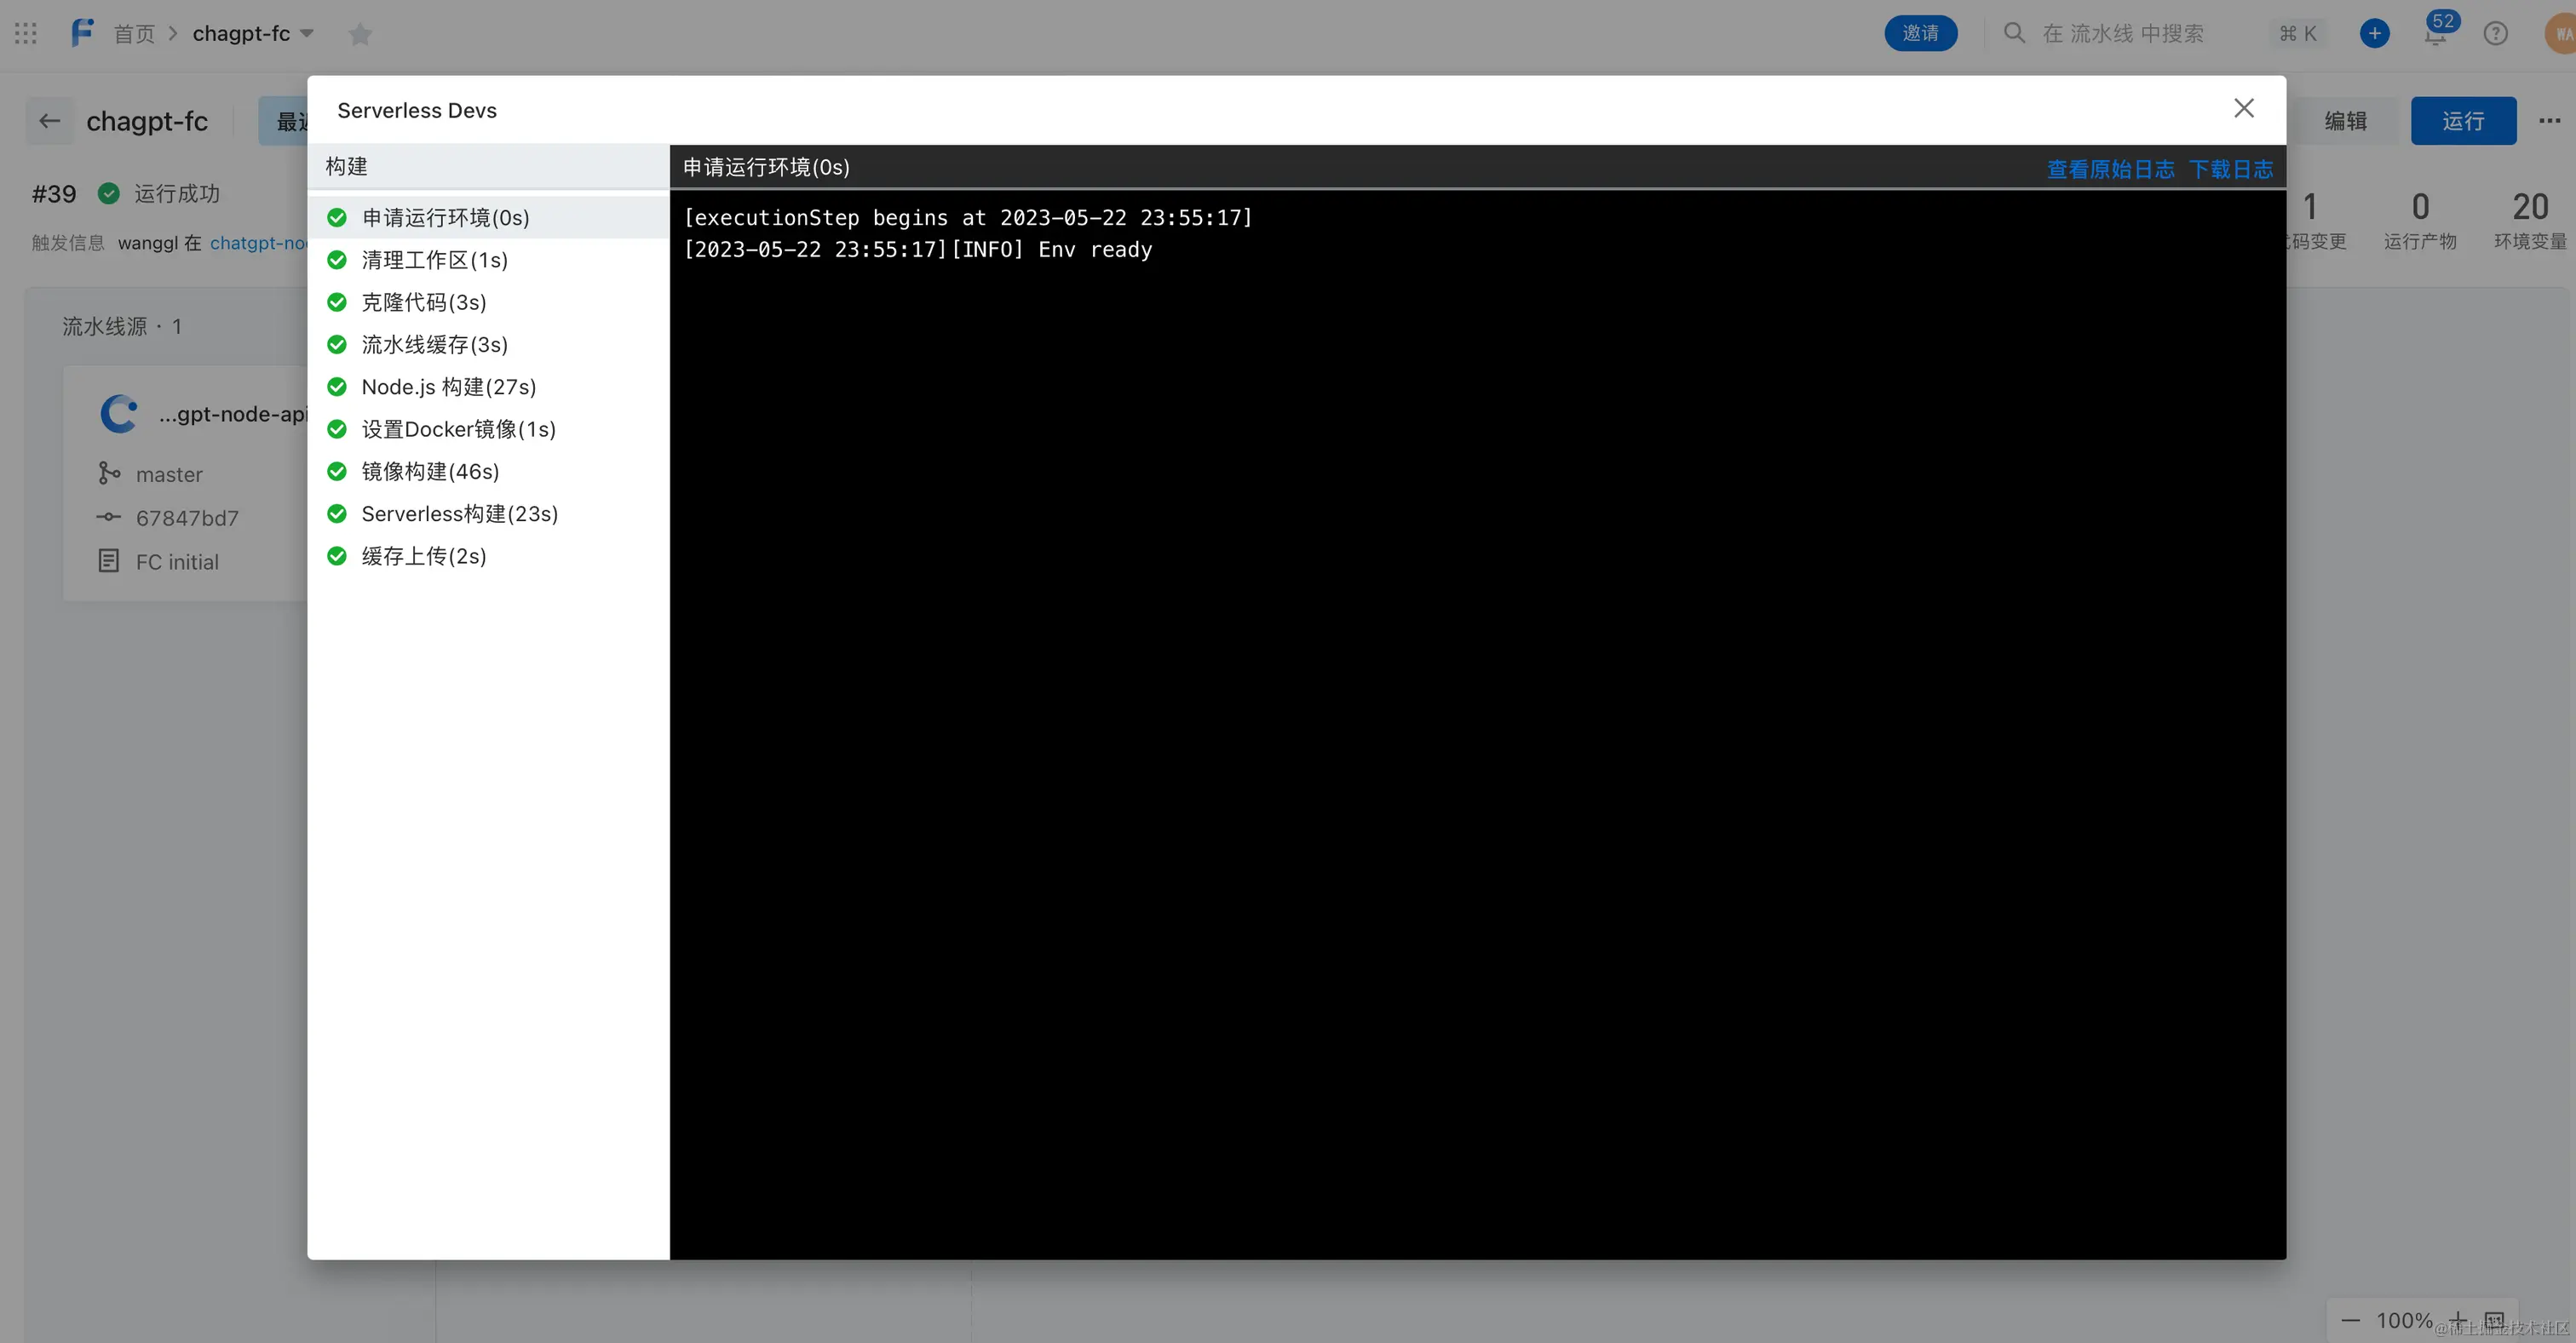Go back using the left arrow
2576x1343 pixels.
pos(49,121)
